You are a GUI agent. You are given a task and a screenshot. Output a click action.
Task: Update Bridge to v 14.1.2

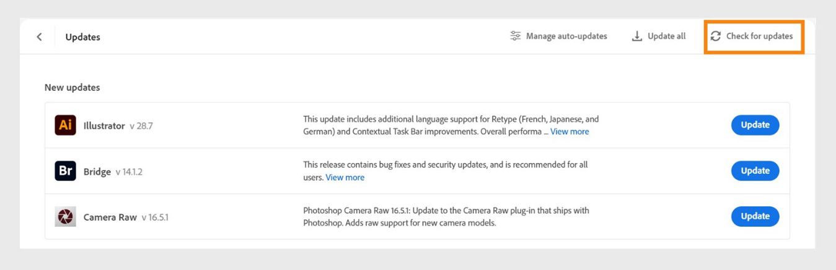point(755,171)
